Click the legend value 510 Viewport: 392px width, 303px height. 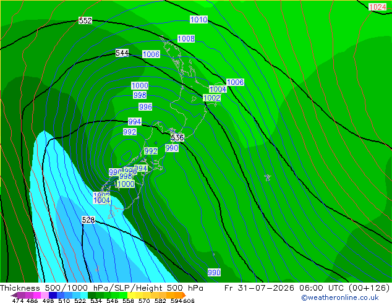point(64,301)
